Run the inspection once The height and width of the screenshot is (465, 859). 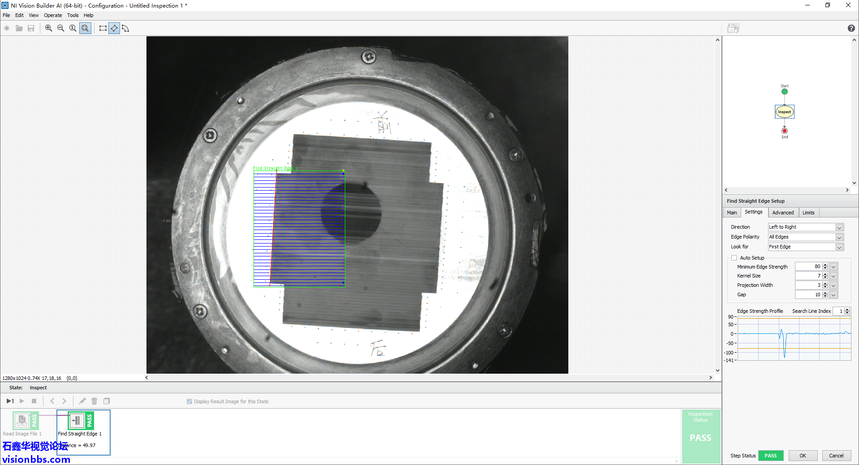[10, 401]
